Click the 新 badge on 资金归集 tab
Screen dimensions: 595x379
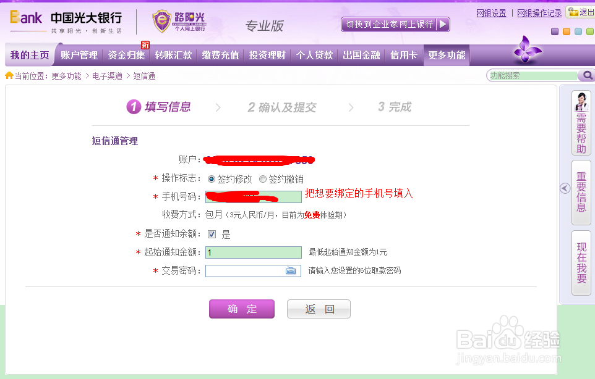point(144,46)
